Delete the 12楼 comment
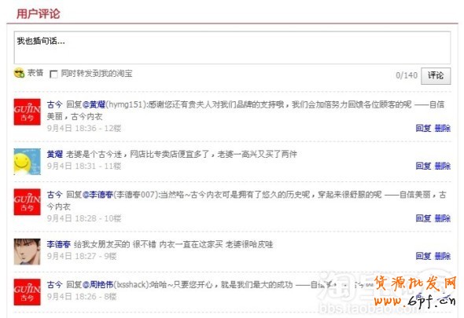 [443, 128]
